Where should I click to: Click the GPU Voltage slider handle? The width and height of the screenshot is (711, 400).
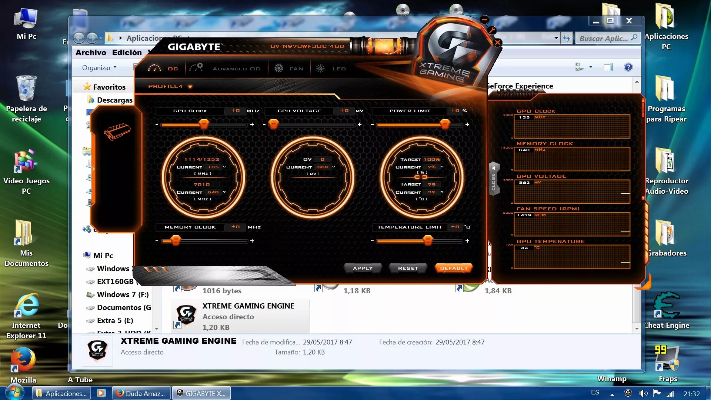tap(273, 124)
